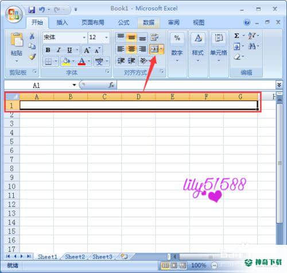Select column D header
Screen dimensions: 287x273
(138, 97)
